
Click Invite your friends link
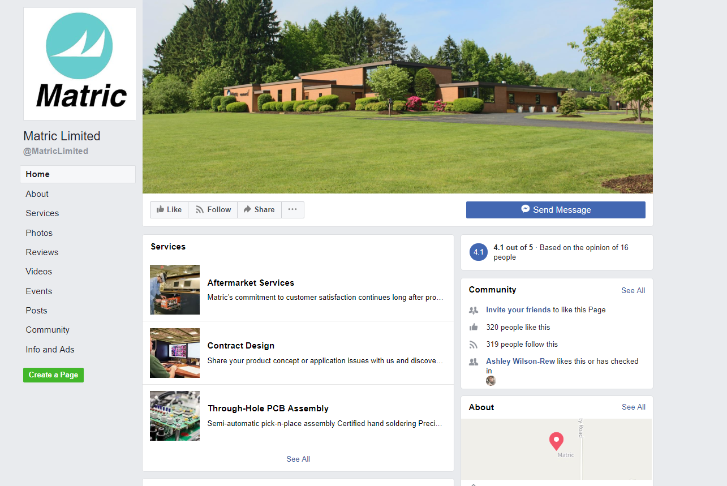(x=518, y=310)
